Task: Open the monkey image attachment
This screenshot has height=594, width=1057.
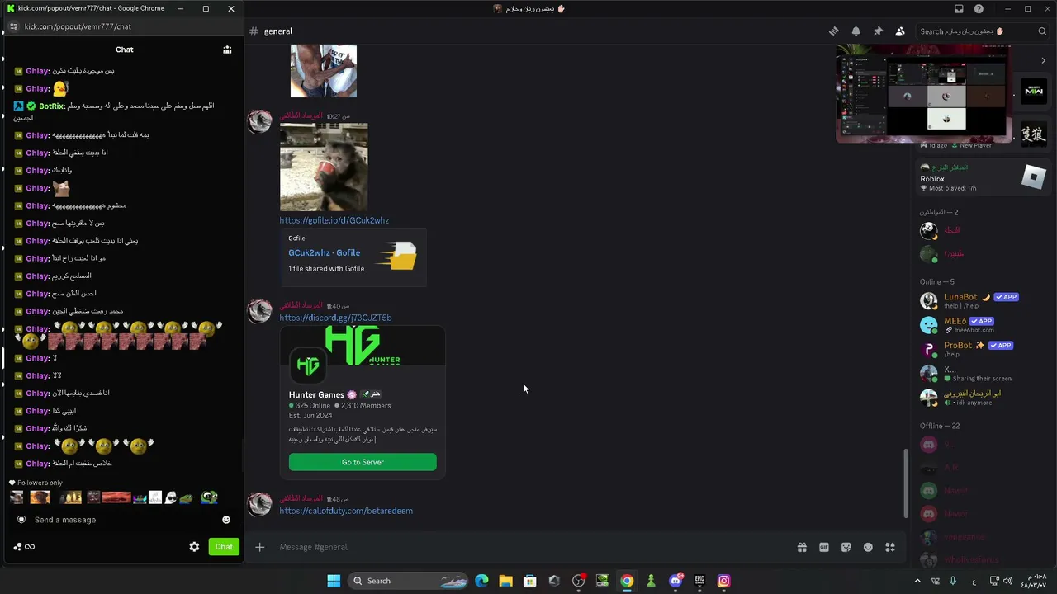Action: coord(324,167)
